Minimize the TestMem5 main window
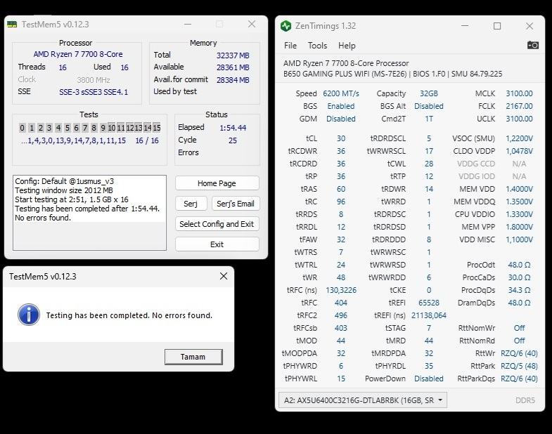The width and height of the screenshot is (552, 434). tap(188, 25)
